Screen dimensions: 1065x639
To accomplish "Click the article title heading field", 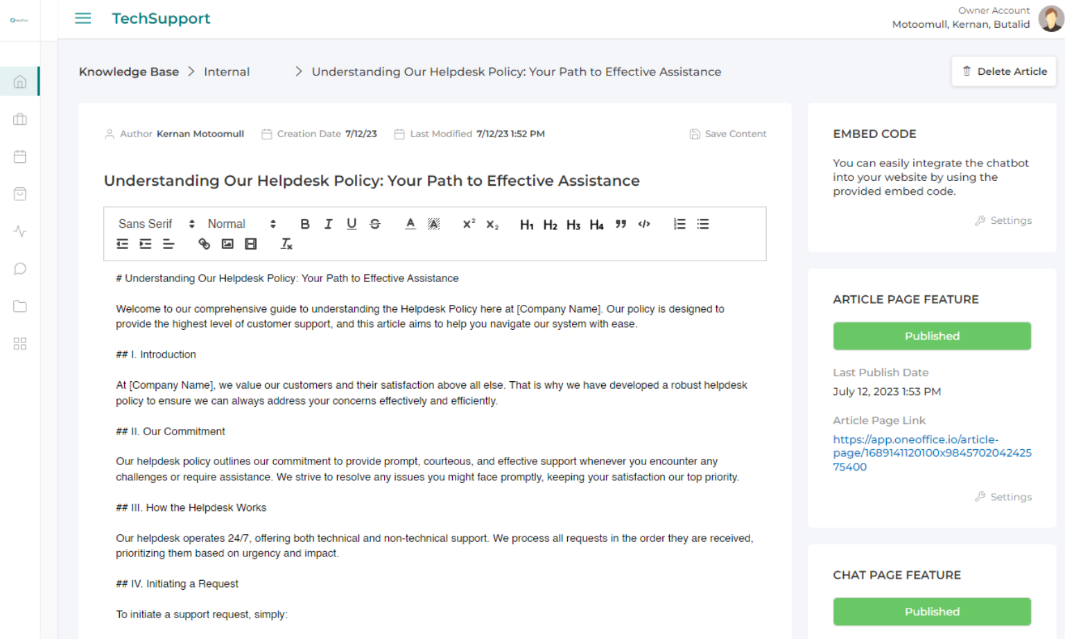I will pos(372,181).
